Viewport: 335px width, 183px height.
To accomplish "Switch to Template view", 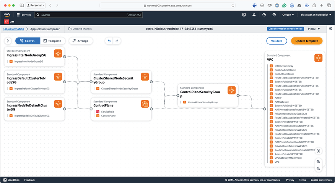I will point(52,41).
